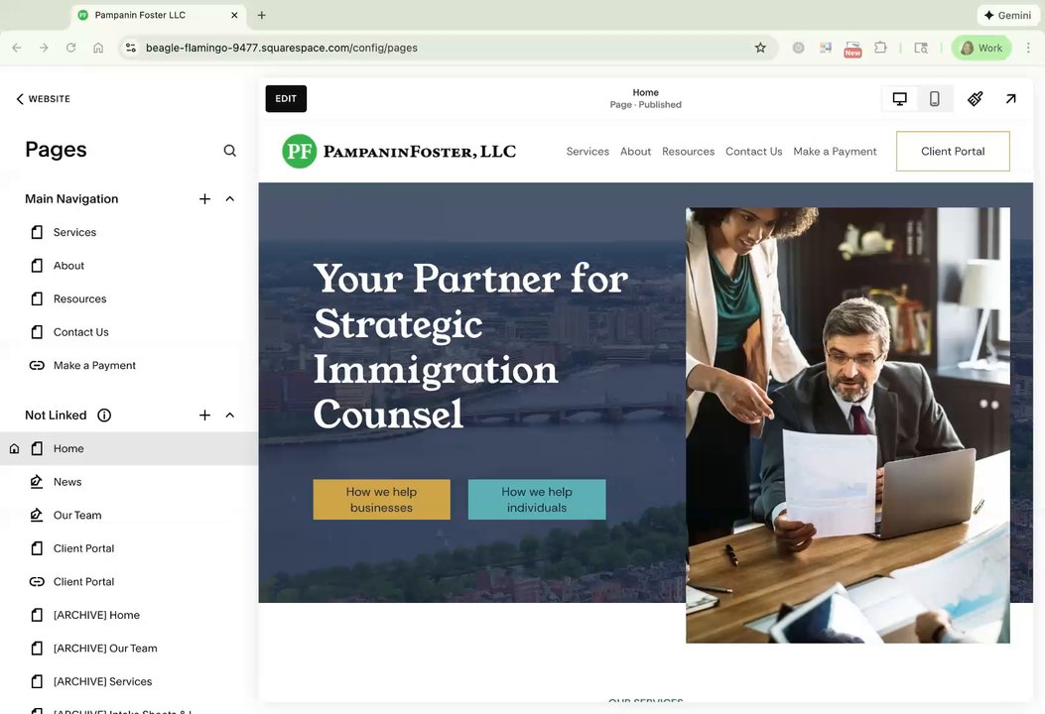
Task: Open the Work profile button
Action: coord(981,48)
